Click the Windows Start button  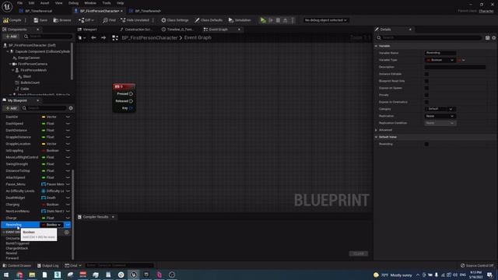click(6, 275)
